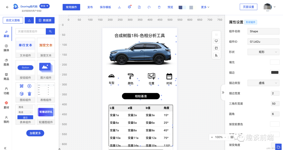Click the back arrow icon

tap(7, 7)
